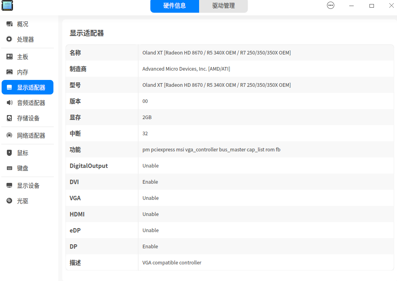Click the Device Manager app logo icon
The image size is (397, 281).
pyautogui.click(x=7, y=6)
